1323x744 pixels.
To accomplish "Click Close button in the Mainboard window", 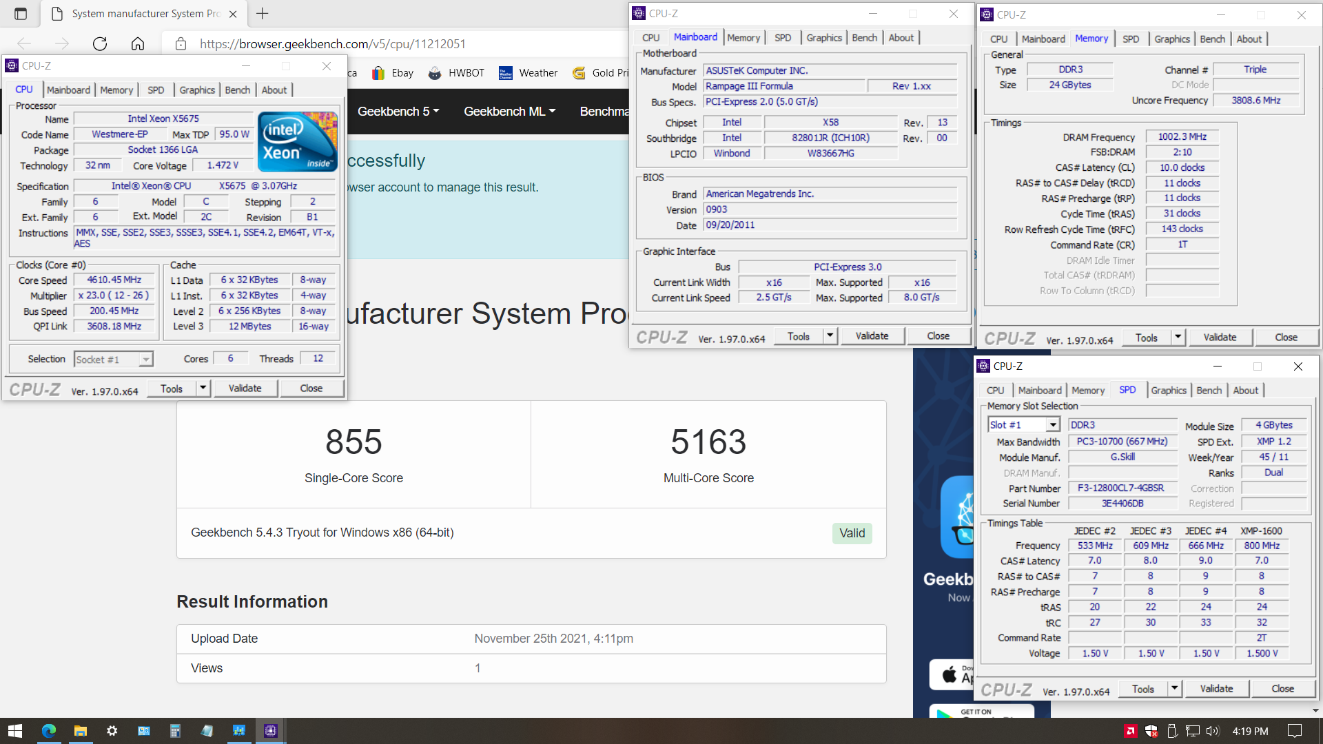I will tap(939, 336).
